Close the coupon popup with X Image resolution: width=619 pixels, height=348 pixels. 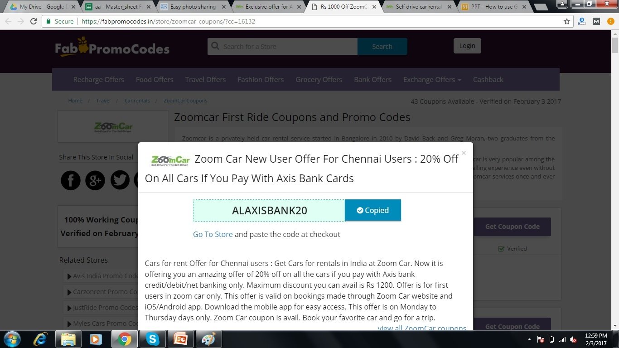click(464, 153)
